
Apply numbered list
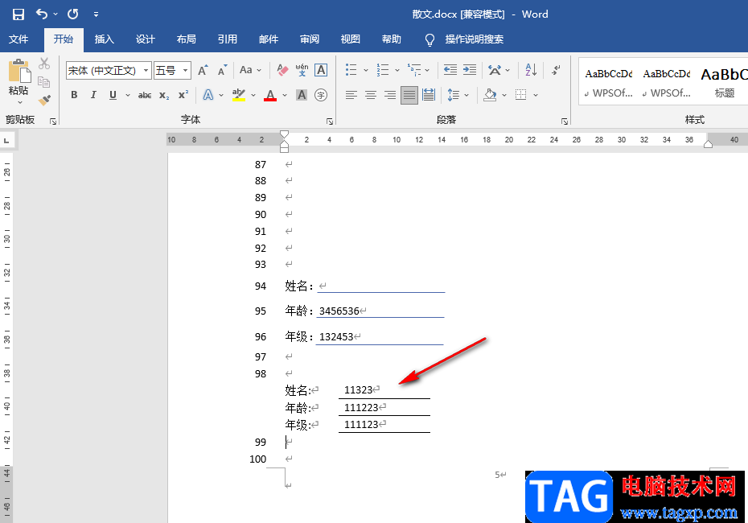click(x=383, y=70)
